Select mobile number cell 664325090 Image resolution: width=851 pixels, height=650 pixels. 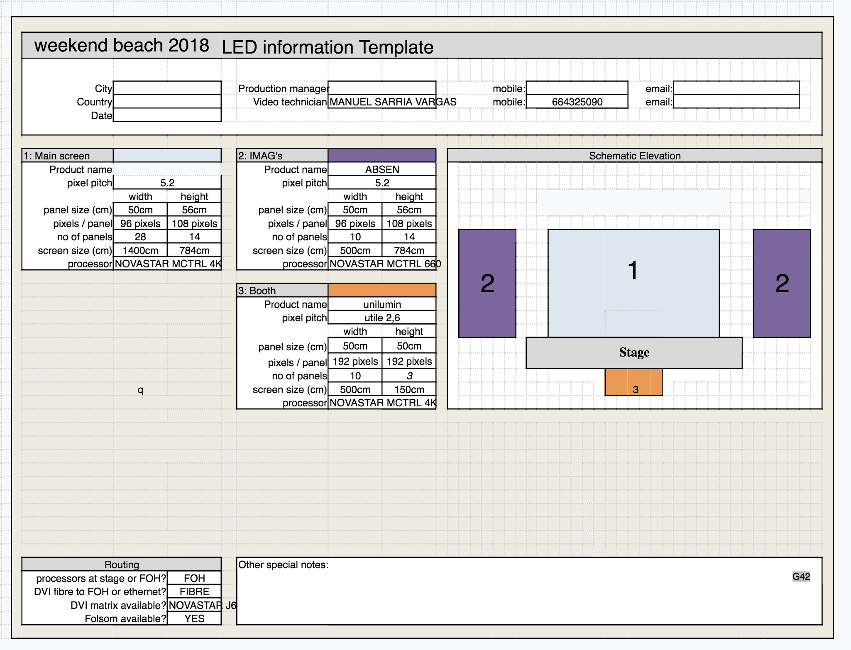pos(577,102)
